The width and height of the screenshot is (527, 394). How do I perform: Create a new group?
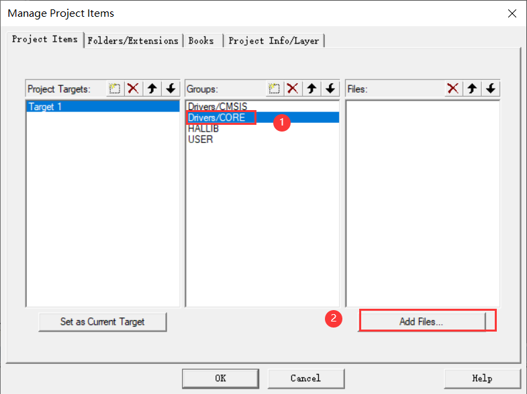click(275, 89)
